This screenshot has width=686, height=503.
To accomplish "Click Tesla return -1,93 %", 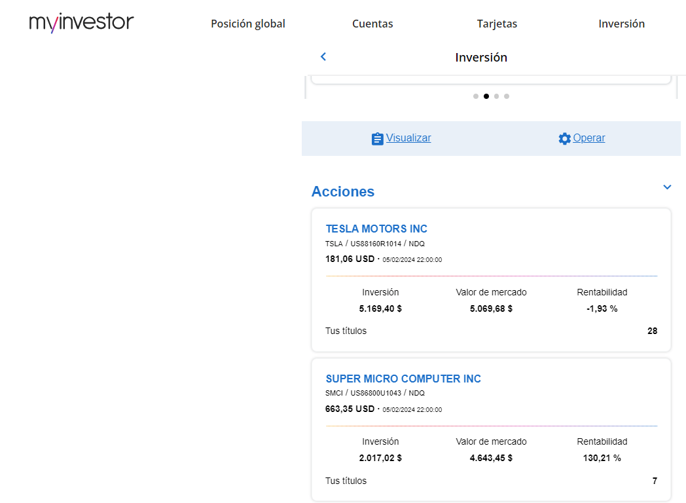I will [602, 308].
